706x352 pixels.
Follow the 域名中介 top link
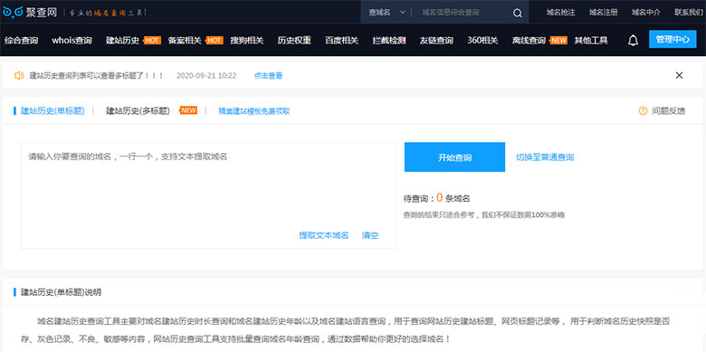tap(646, 13)
